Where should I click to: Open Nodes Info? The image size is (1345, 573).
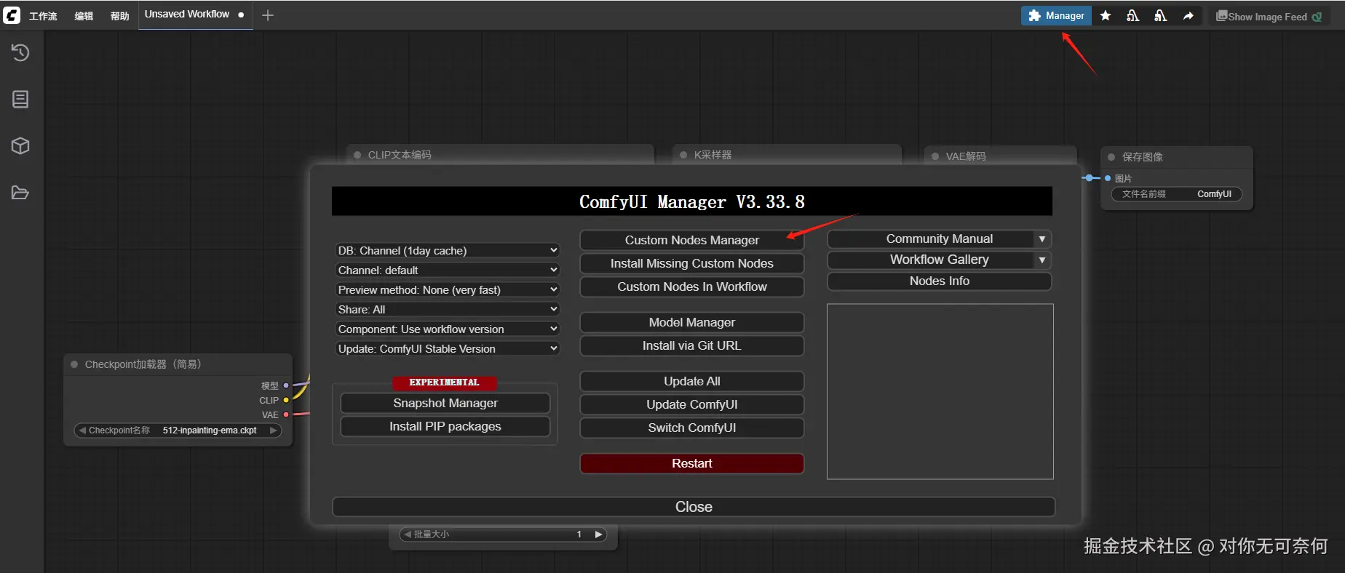click(x=939, y=281)
